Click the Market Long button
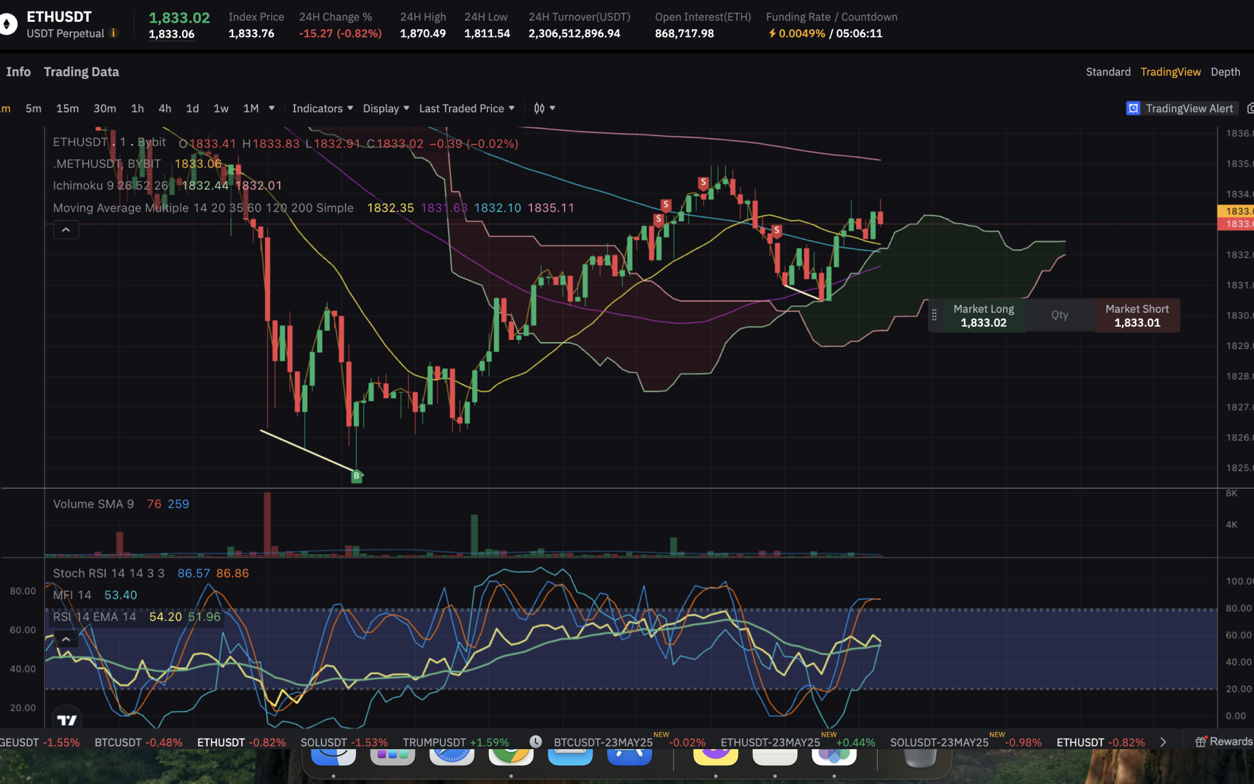Image resolution: width=1254 pixels, height=784 pixels. coord(983,315)
